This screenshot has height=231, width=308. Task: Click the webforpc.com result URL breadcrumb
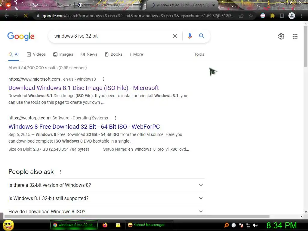(58, 118)
